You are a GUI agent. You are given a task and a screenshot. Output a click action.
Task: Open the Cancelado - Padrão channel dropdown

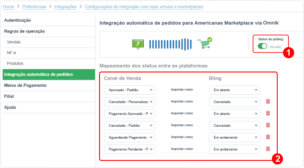(129, 125)
